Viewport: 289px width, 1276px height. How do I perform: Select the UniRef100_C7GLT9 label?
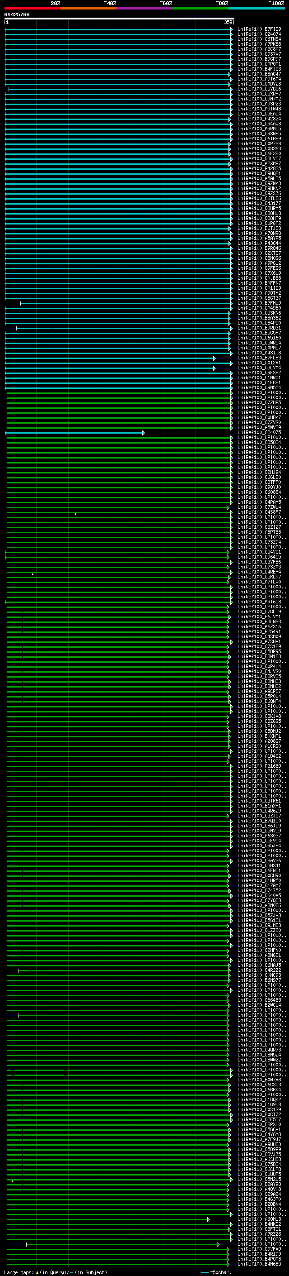pos(259,612)
